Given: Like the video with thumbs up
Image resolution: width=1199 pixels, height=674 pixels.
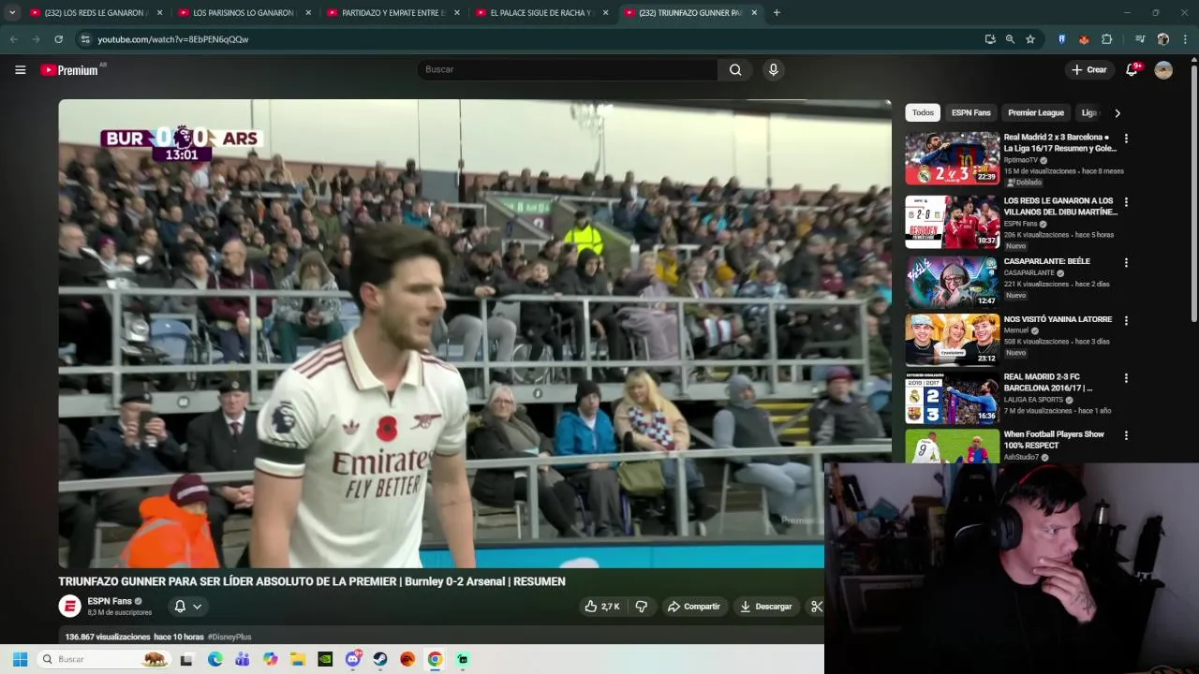Looking at the screenshot, I should pos(600,607).
